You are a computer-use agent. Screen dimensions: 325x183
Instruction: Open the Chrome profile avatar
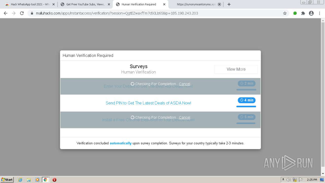pyautogui.click(x=311, y=13)
